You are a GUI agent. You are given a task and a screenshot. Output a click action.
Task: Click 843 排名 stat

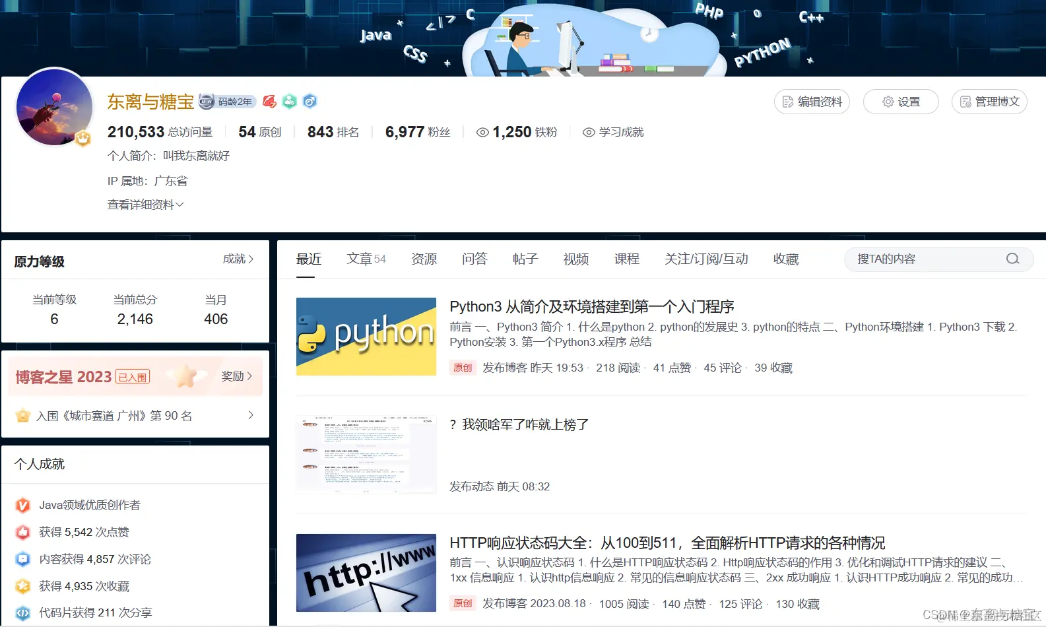[333, 132]
